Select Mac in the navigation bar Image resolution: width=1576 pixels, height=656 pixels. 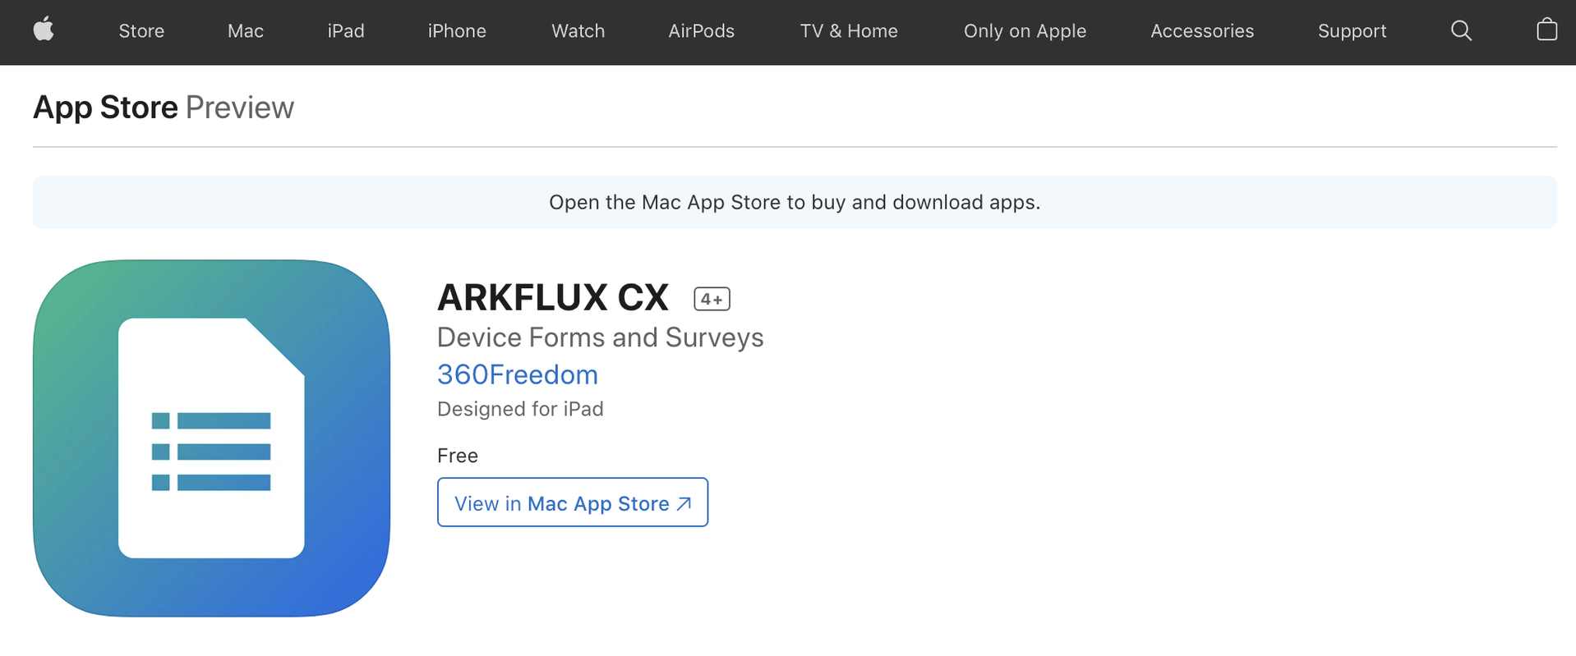click(x=246, y=31)
